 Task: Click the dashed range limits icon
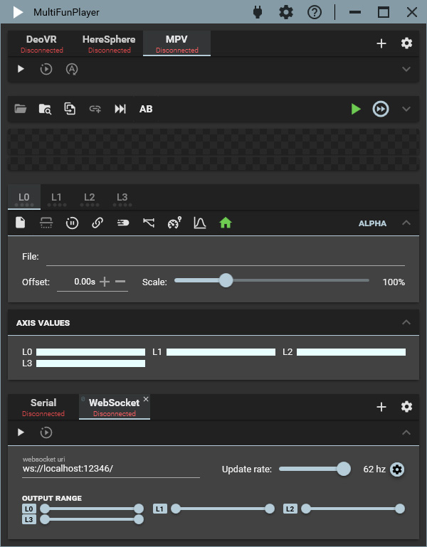pyautogui.click(x=46, y=223)
